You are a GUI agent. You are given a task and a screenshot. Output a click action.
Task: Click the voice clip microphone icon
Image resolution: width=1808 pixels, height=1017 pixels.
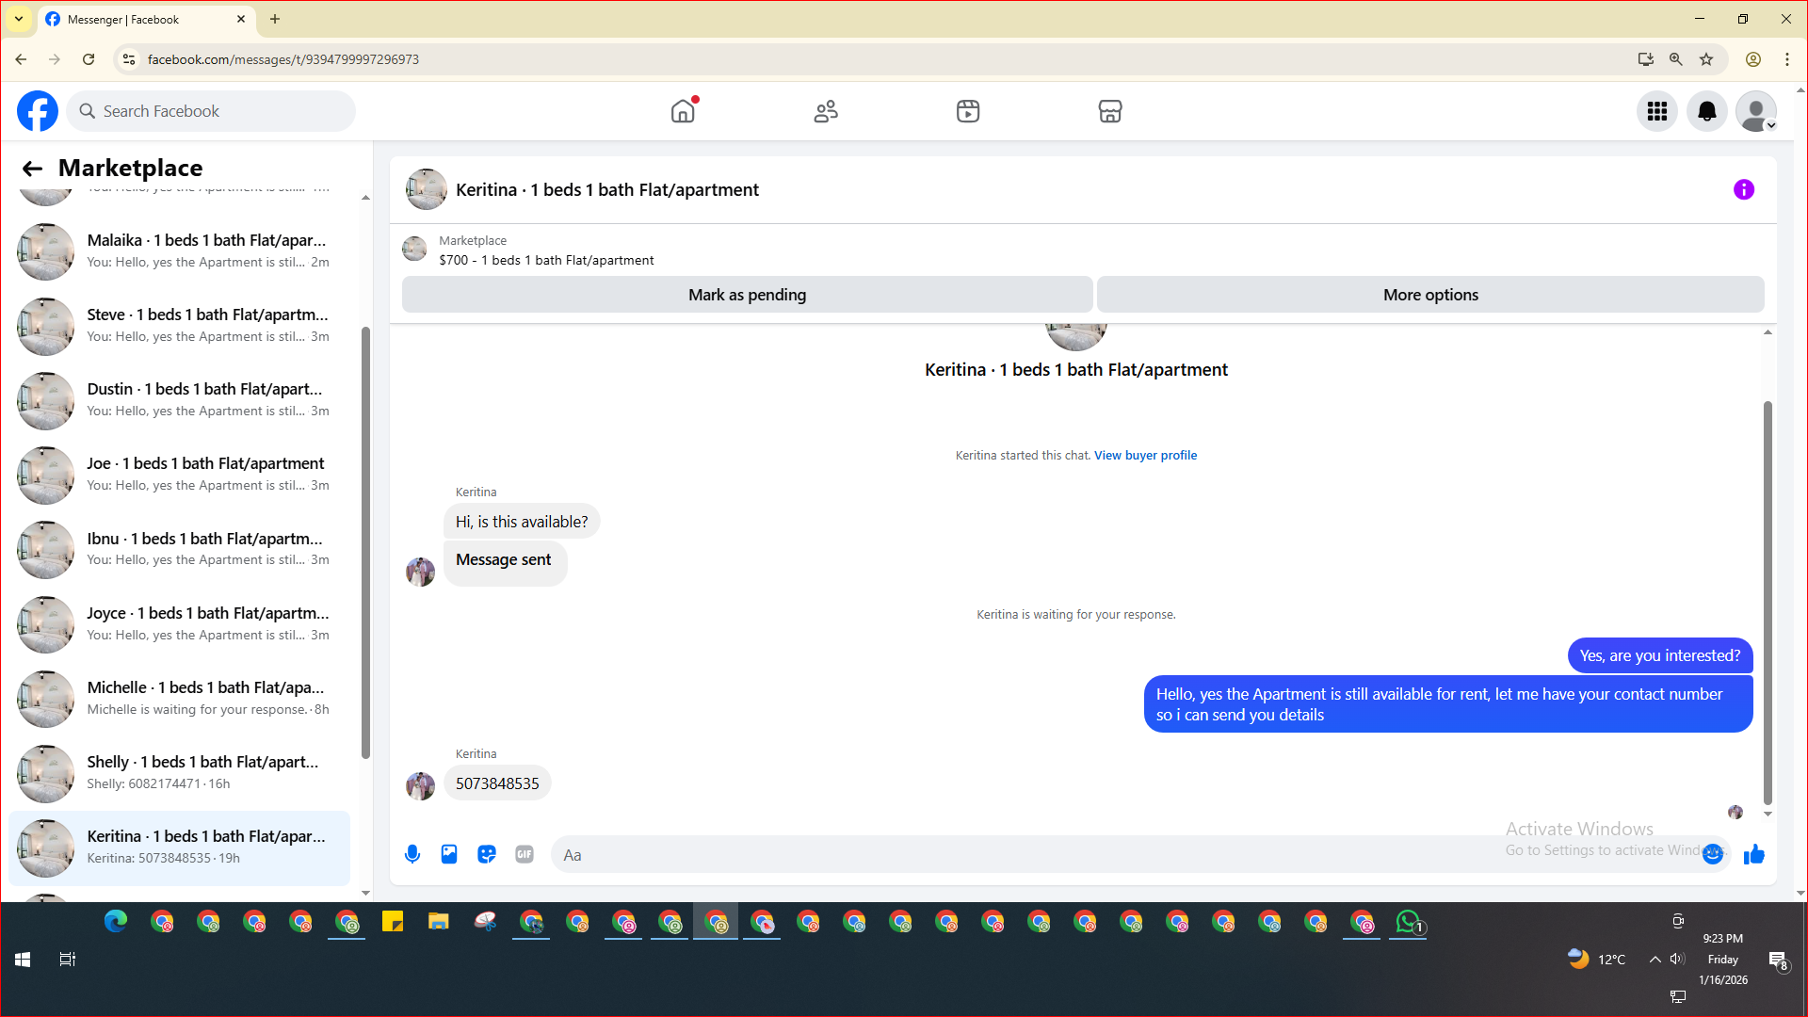(x=412, y=854)
